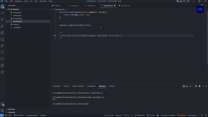Viewport: 208px width, 117px height.
Task: Add a new terminal with plus icon
Action: 191,86
